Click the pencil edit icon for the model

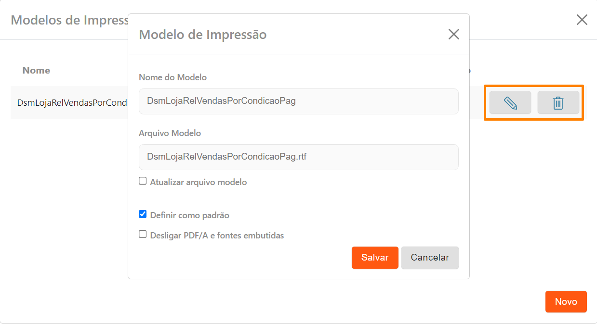point(510,103)
